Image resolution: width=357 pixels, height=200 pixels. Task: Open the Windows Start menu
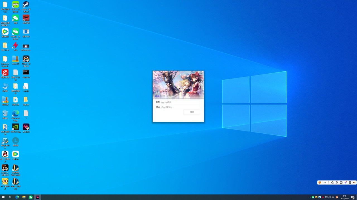[3, 197]
